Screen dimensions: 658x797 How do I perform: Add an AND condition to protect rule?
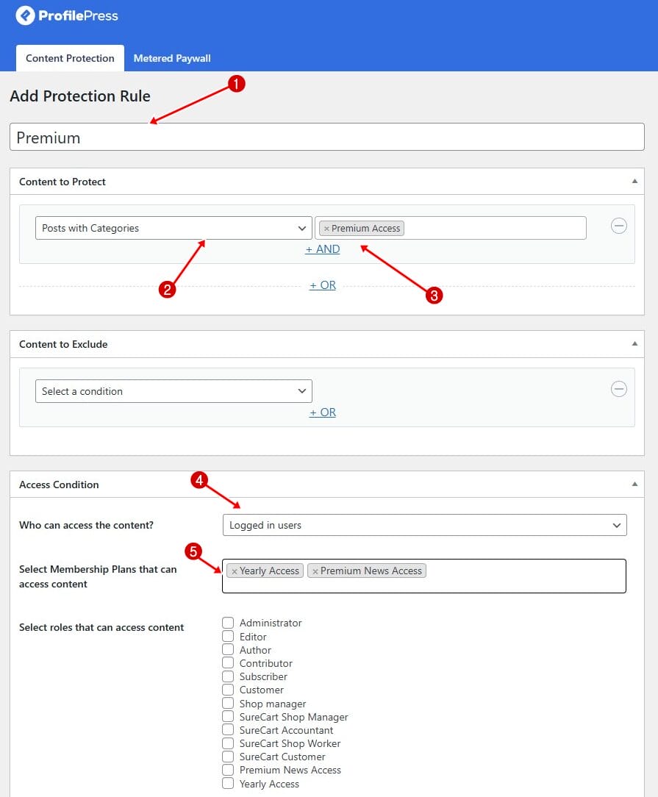click(323, 249)
